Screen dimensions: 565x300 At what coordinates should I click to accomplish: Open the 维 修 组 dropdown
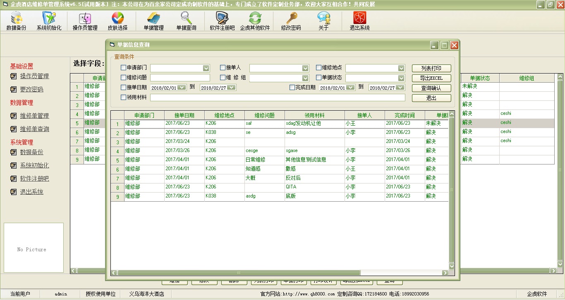305,78
